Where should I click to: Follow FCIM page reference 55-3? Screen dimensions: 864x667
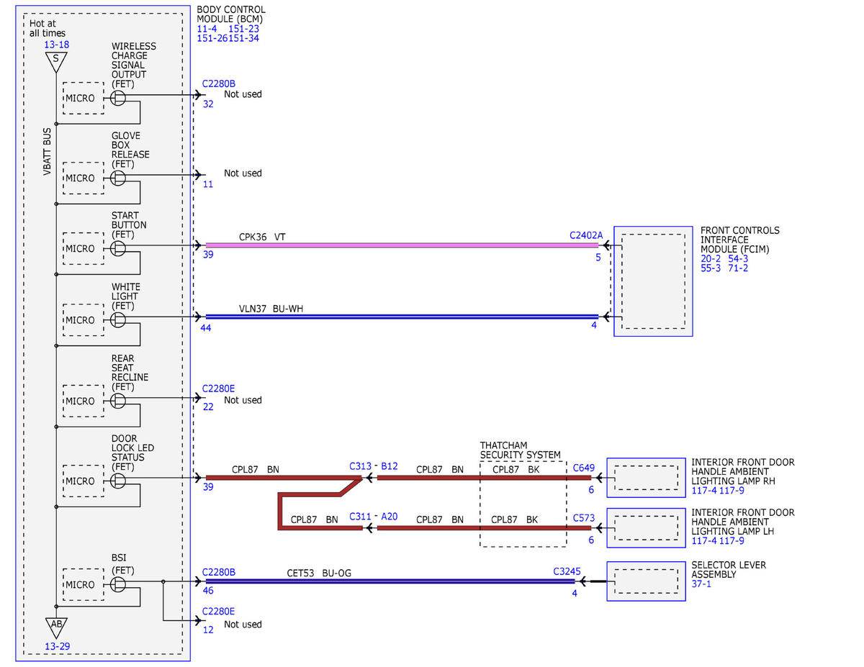(711, 268)
